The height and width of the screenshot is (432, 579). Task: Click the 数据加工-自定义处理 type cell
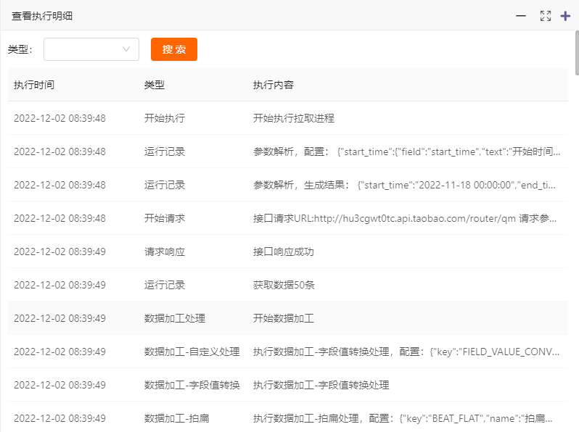192,352
